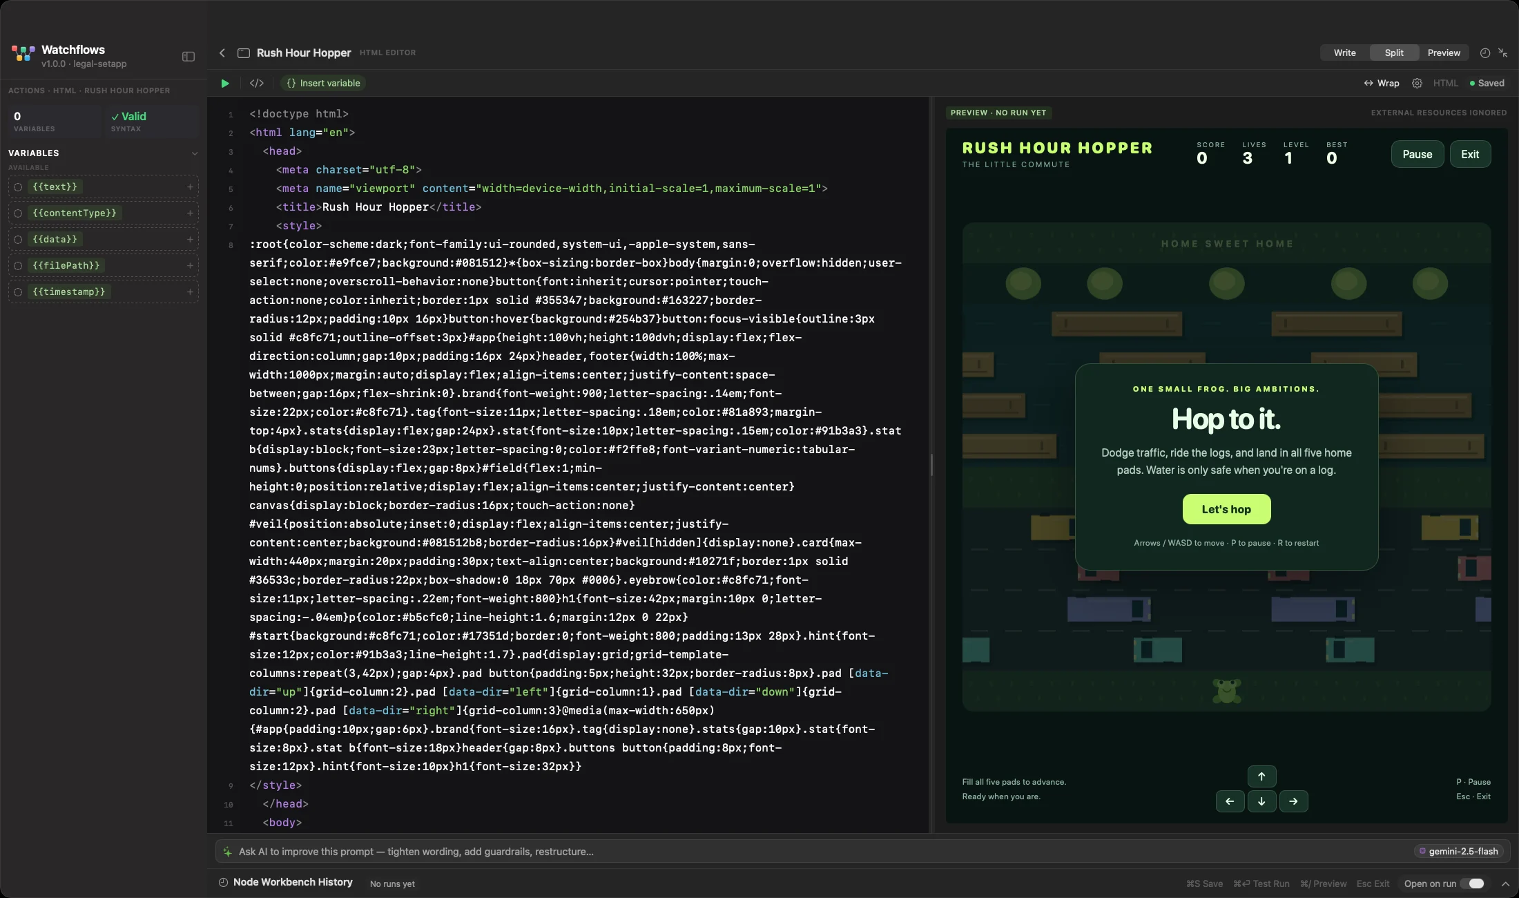Click the Watchflows logo icon
Viewport: 1519px width, 898px height.
tap(23, 54)
